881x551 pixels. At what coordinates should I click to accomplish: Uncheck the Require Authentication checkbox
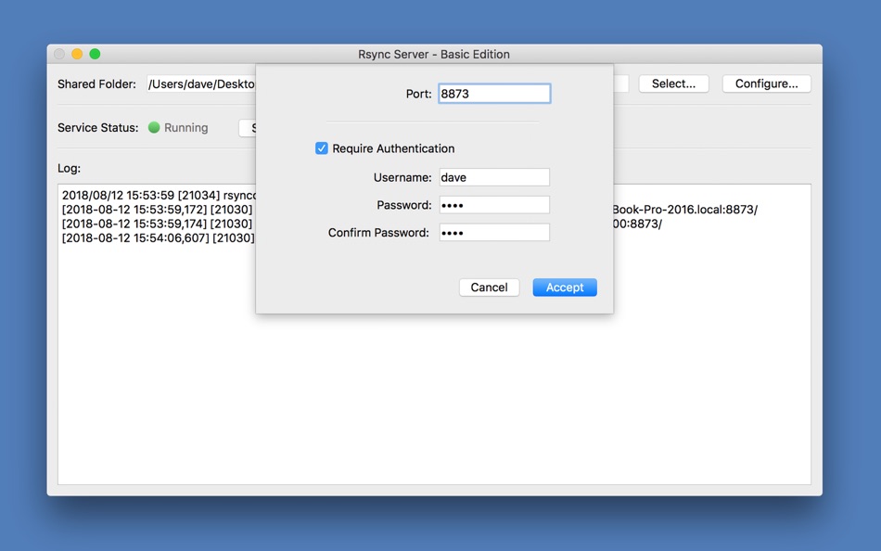[x=322, y=148]
